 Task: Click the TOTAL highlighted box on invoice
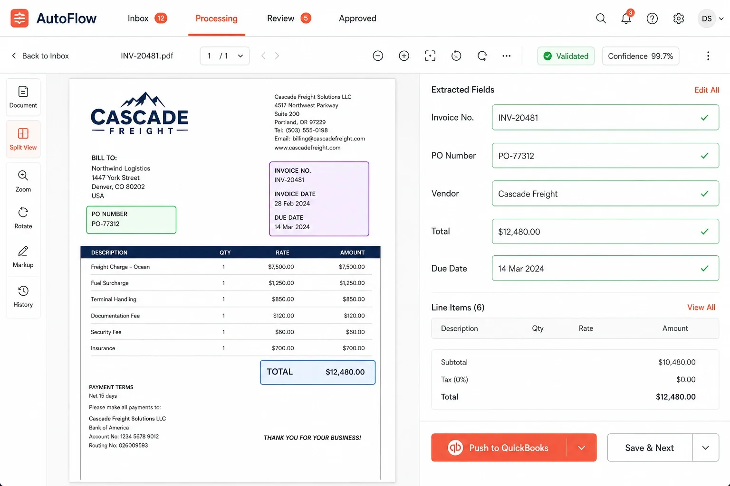click(317, 372)
